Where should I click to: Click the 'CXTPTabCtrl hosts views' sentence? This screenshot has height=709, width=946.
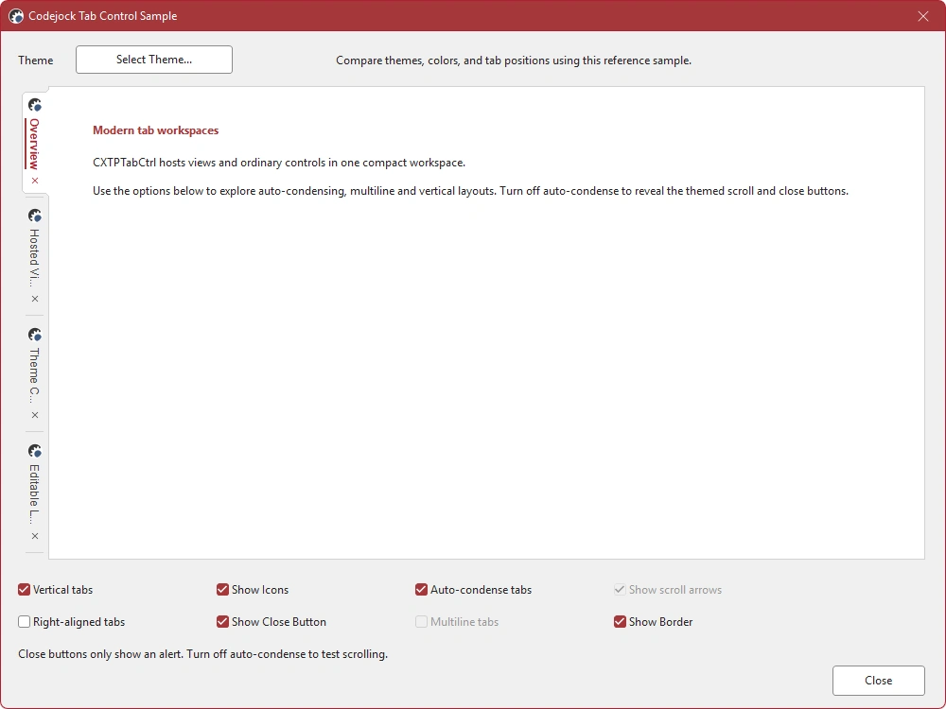pos(279,163)
